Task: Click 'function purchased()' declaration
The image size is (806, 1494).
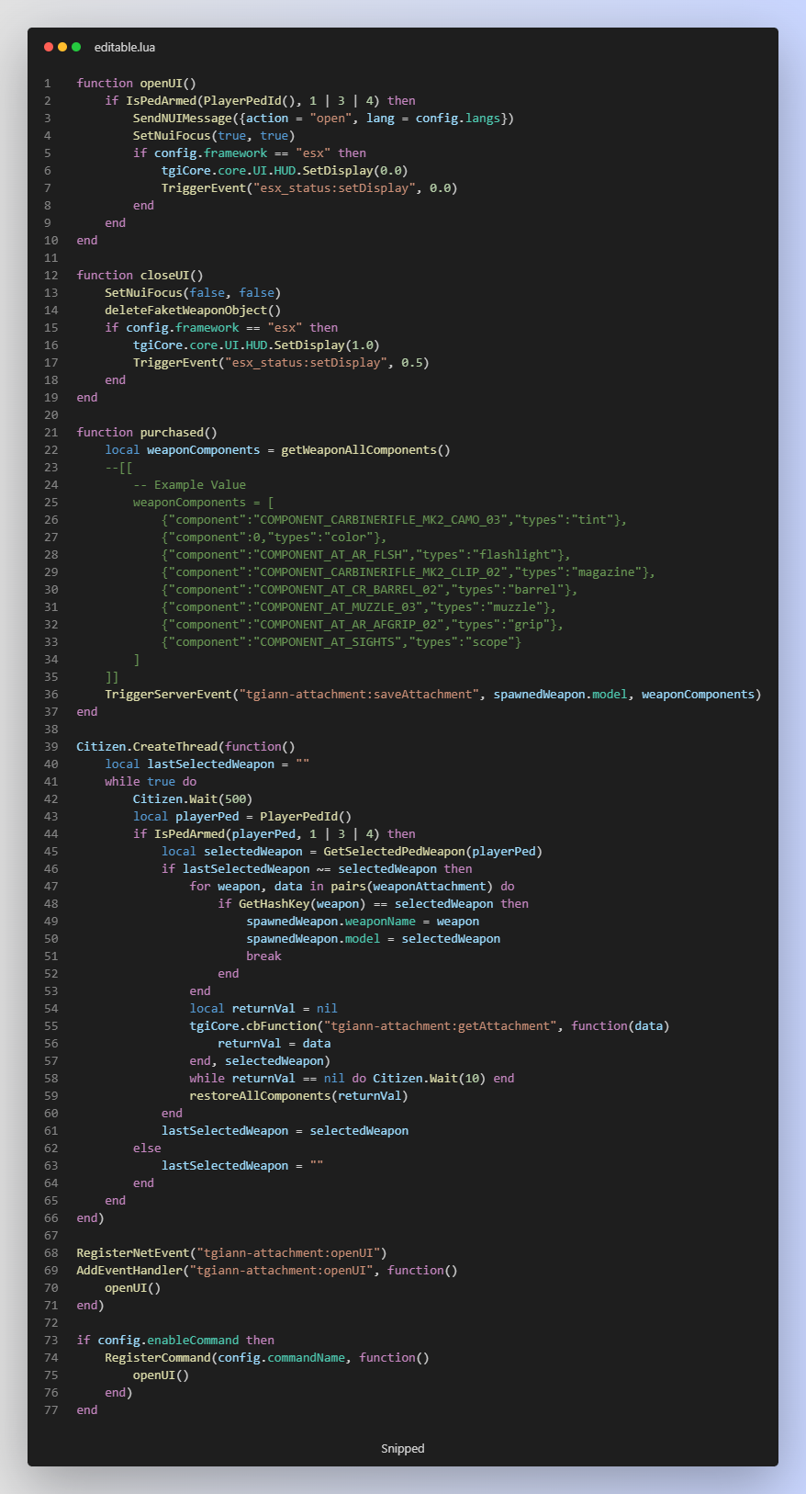Action: click(147, 433)
